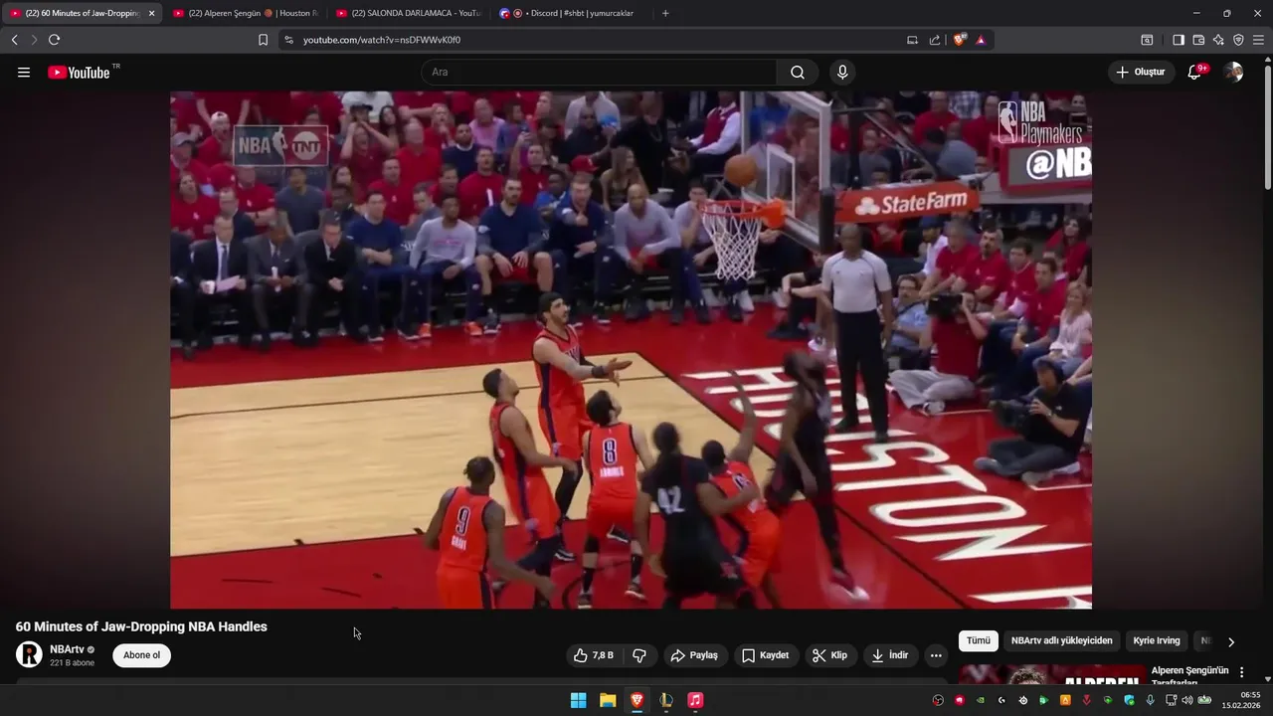Image resolution: width=1273 pixels, height=716 pixels.
Task: Go to the YouTube home logo
Action: [x=79, y=73]
